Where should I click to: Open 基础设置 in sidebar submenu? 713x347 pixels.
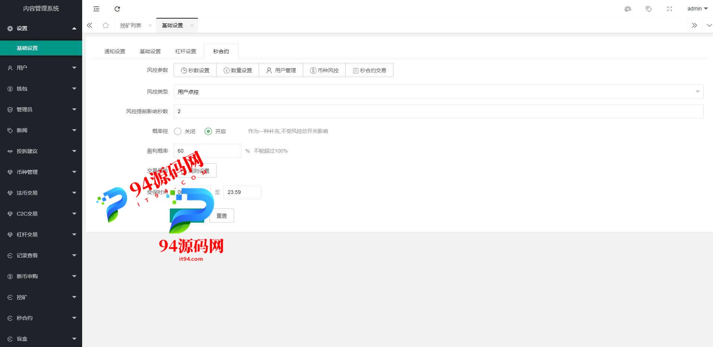[41, 48]
